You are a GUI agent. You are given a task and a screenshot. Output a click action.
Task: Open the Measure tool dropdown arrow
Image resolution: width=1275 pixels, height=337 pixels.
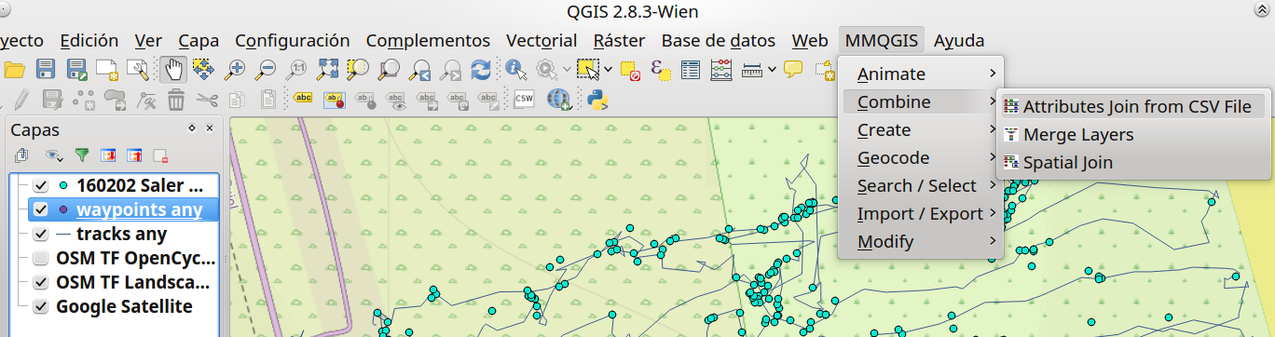[x=773, y=69]
